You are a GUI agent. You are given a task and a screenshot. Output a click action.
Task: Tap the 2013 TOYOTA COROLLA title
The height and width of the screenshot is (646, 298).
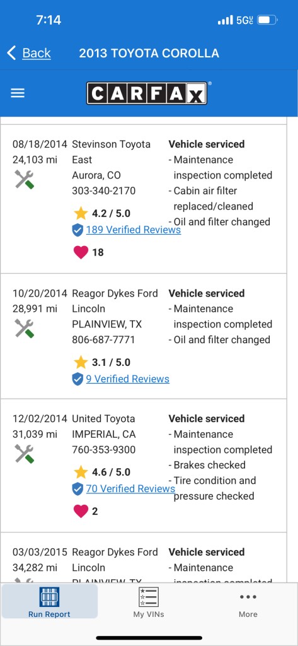coord(149,53)
